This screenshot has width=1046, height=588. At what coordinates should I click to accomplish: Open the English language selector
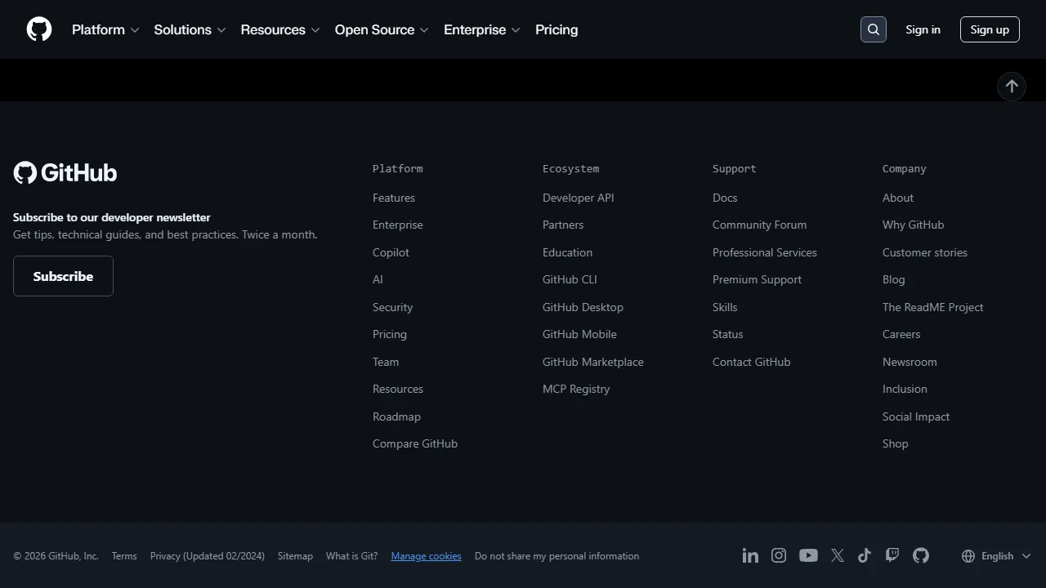point(996,555)
